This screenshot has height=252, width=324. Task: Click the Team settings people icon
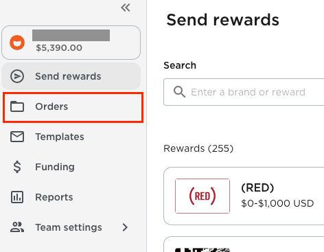pyautogui.click(x=17, y=227)
